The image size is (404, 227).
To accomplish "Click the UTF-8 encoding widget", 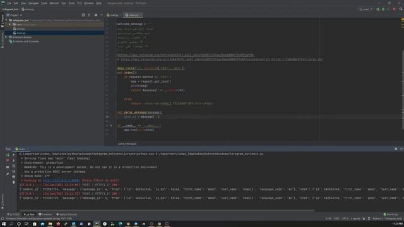I will tap(345, 219).
